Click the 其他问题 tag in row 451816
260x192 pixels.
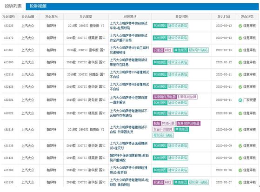pos(168,123)
